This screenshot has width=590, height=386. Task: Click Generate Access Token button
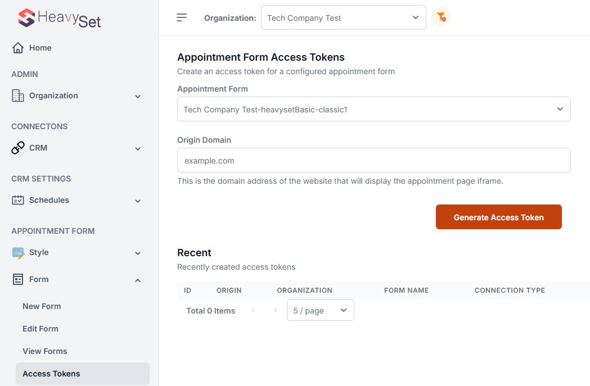click(x=498, y=217)
